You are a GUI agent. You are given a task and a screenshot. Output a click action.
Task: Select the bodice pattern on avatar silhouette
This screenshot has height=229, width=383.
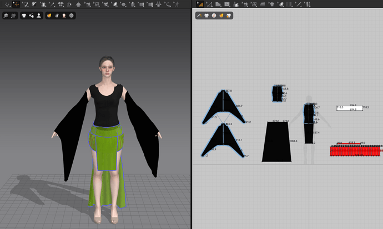pyautogui.click(x=309, y=113)
